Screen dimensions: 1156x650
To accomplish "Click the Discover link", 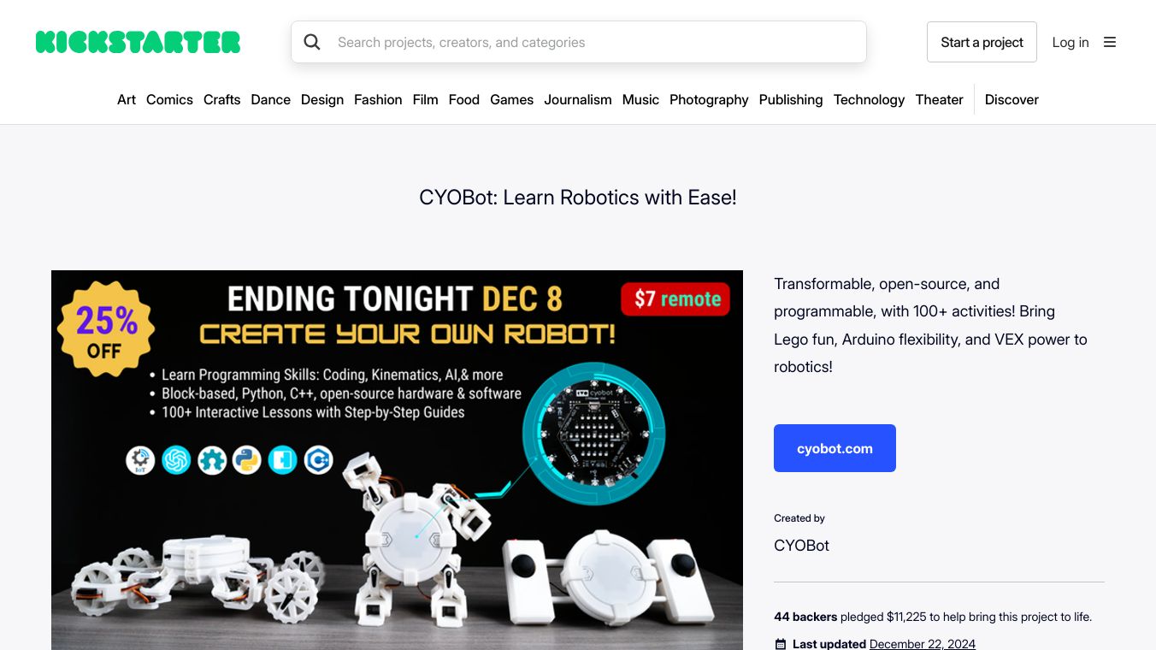I will click(1011, 99).
